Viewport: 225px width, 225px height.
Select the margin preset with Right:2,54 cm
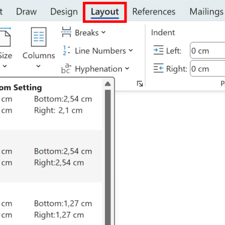coord(51,157)
